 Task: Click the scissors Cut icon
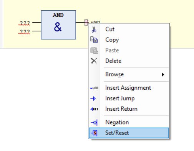click(x=94, y=29)
